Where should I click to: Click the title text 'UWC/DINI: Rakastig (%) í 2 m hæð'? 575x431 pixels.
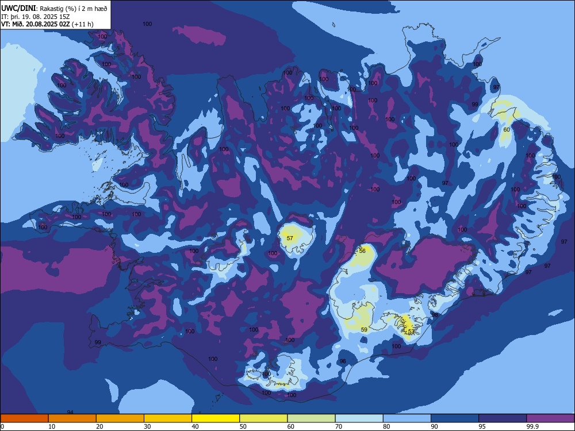[54, 9]
